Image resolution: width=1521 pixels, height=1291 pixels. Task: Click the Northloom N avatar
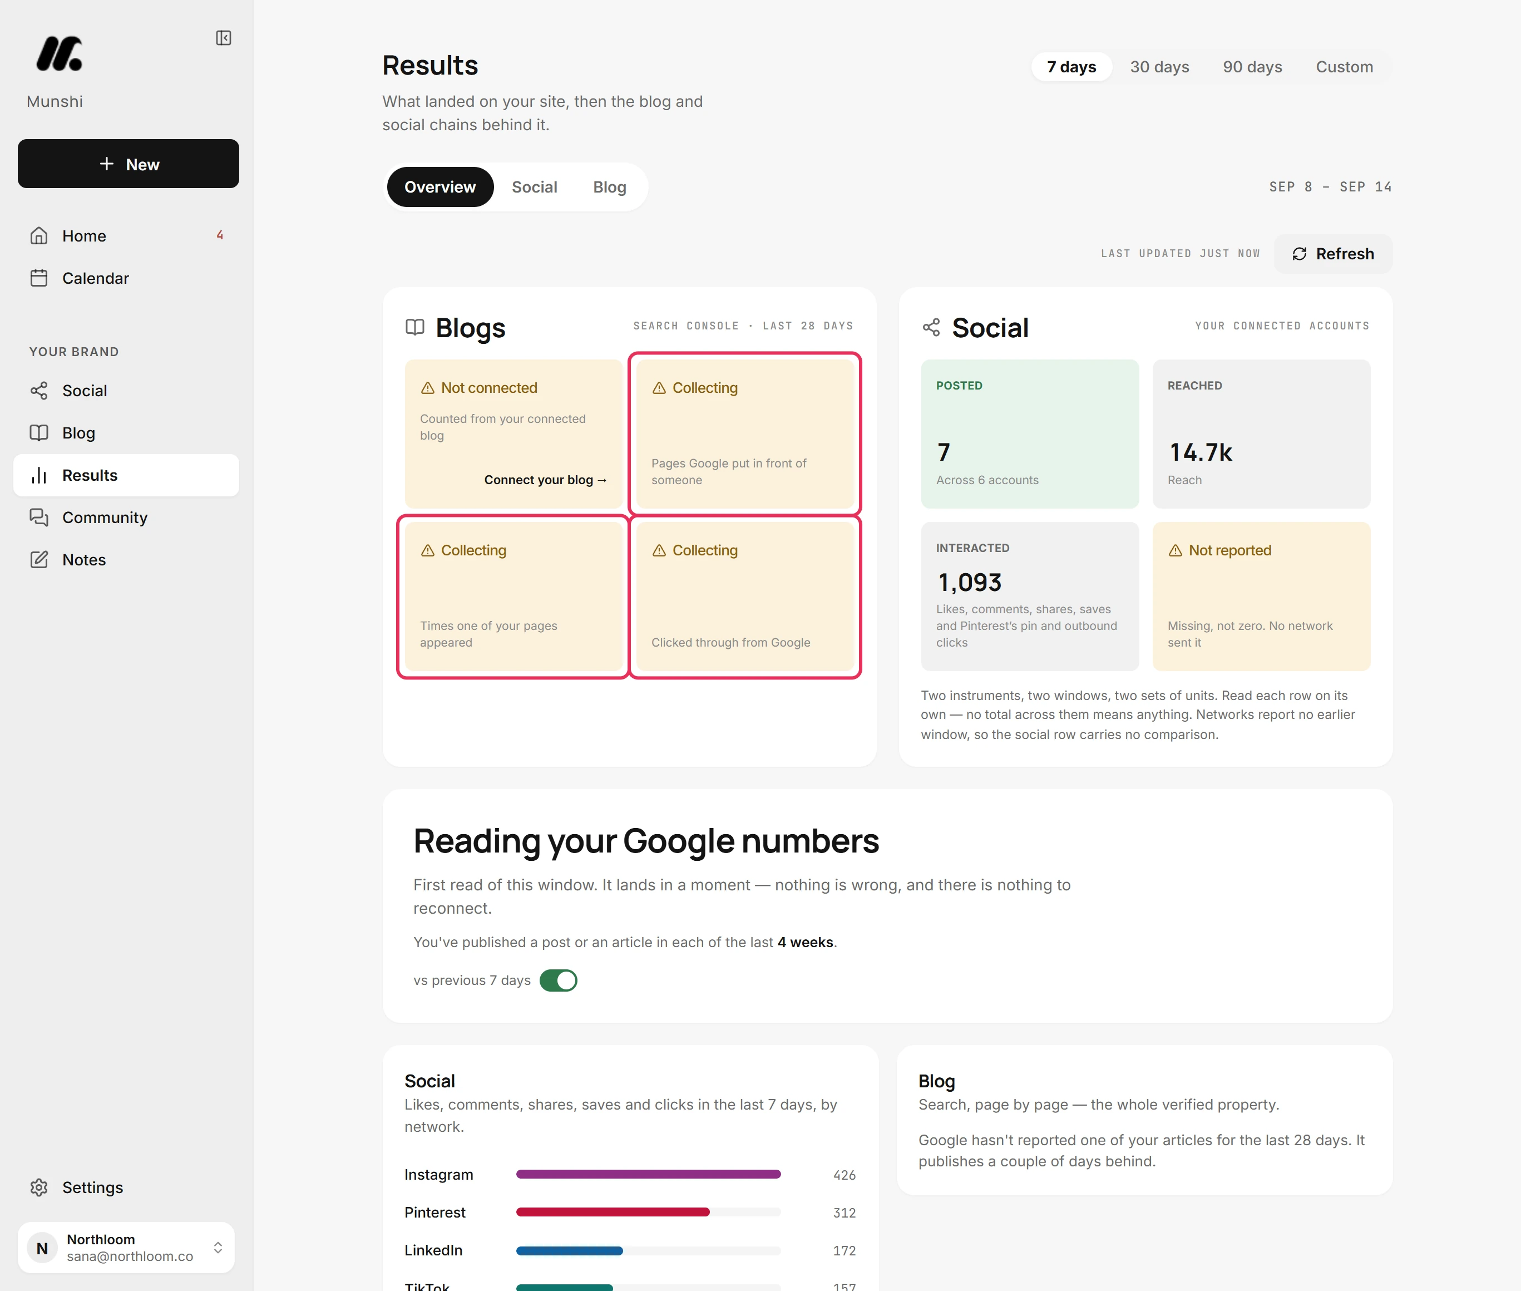(x=42, y=1248)
